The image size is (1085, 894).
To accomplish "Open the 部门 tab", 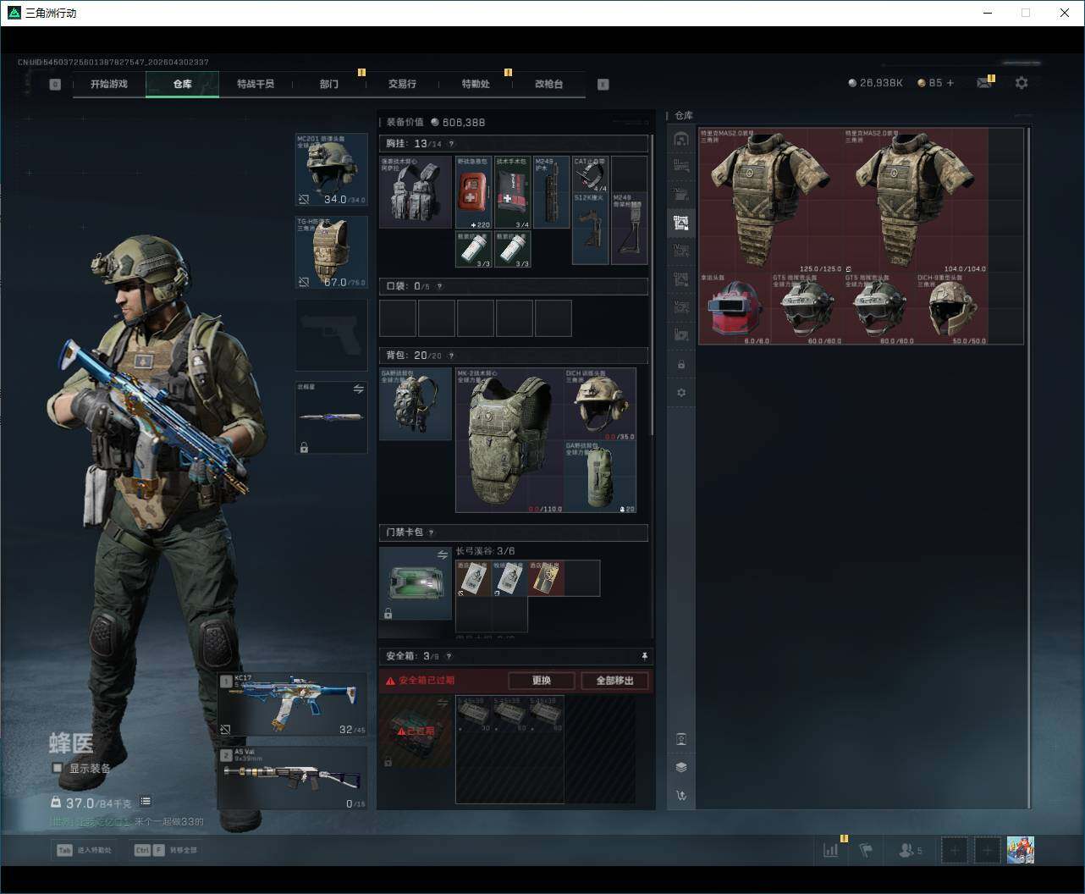I will tap(329, 84).
